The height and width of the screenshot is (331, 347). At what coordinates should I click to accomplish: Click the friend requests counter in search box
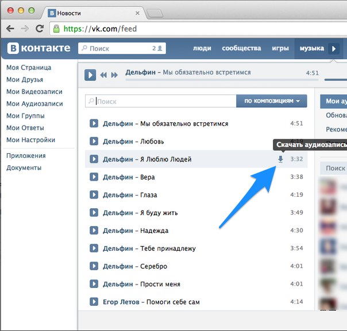click(x=157, y=48)
